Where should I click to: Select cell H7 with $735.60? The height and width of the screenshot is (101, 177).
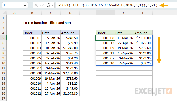[x=143, y=48]
